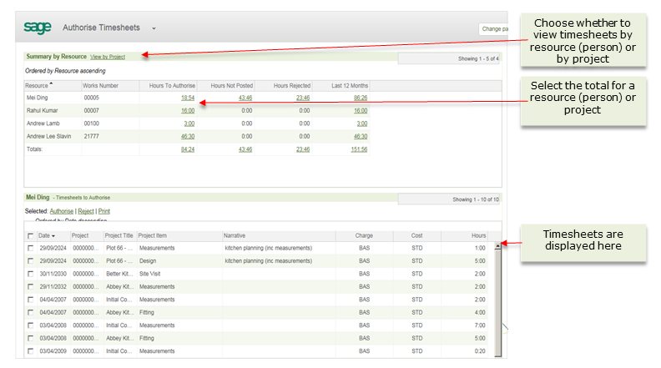Check the 29/09/2024 Measurements timesheet row
This screenshot has width=661, height=368.
point(31,249)
